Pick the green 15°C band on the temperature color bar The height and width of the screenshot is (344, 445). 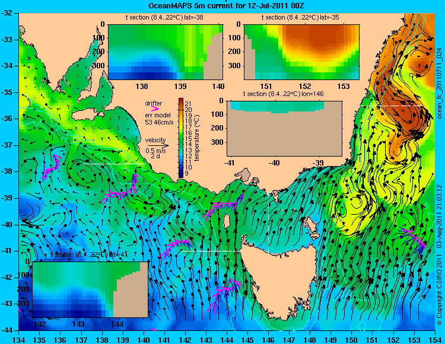coord(181,138)
